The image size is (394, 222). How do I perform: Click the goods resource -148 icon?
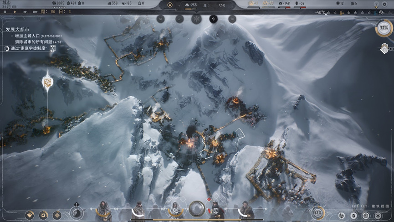click(284, 4)
